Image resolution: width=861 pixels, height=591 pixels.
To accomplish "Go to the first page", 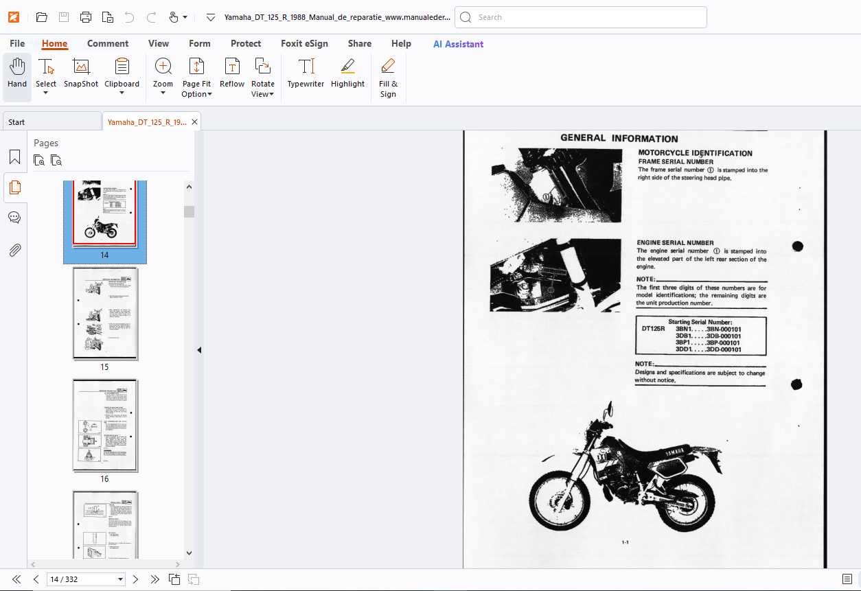I will point(16,579).
